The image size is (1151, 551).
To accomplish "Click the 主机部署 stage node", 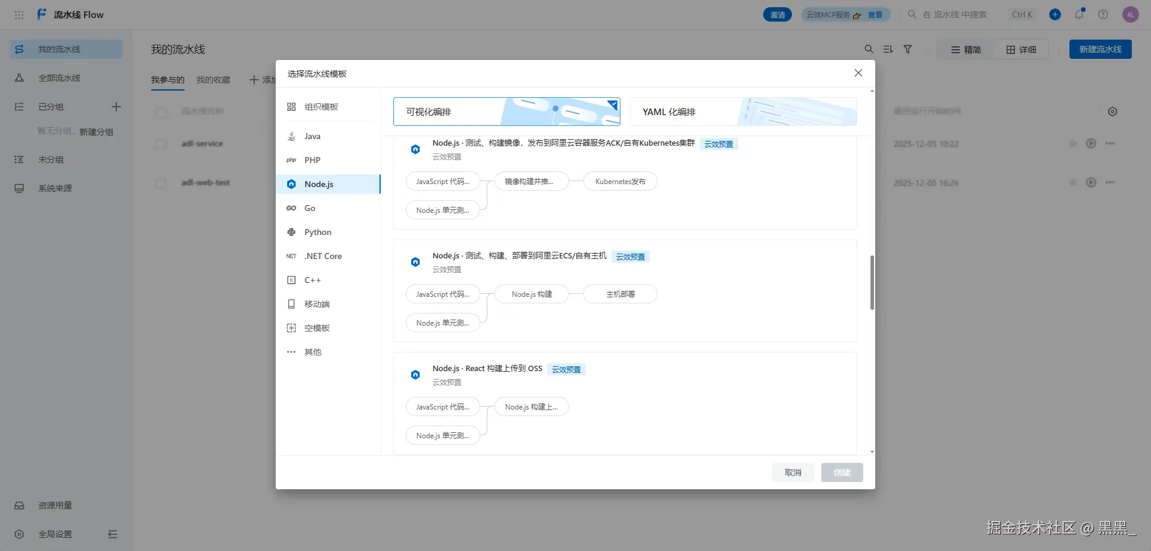I will tap(620, 294).
